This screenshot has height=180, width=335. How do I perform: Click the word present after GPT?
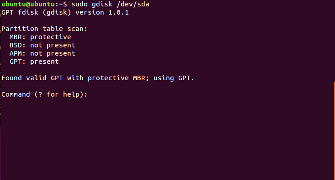pos(44,62)
